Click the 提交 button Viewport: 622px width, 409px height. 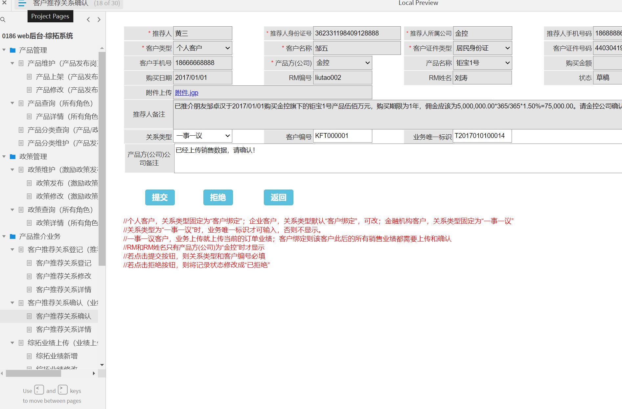point(160,197)
